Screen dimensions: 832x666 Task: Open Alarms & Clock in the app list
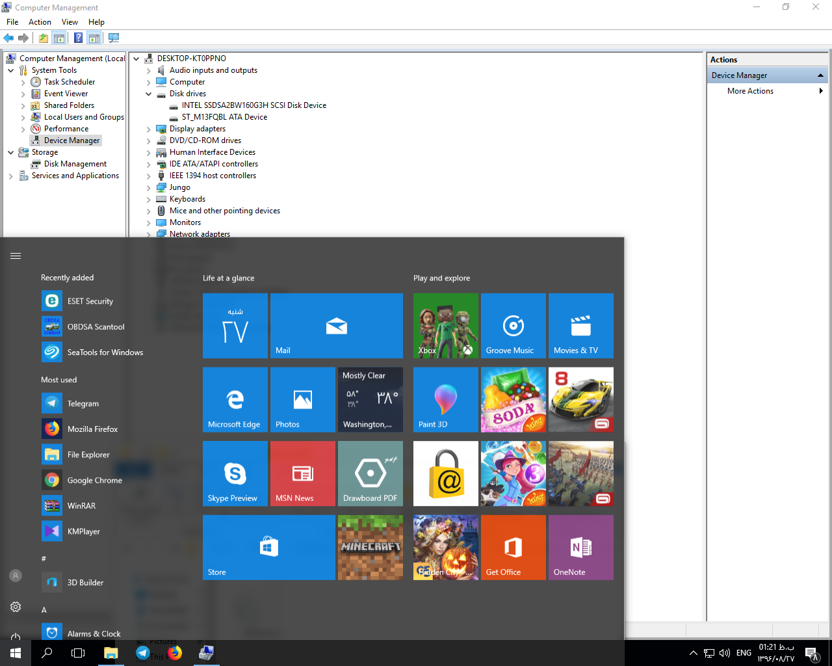click(x=94, y=633)
